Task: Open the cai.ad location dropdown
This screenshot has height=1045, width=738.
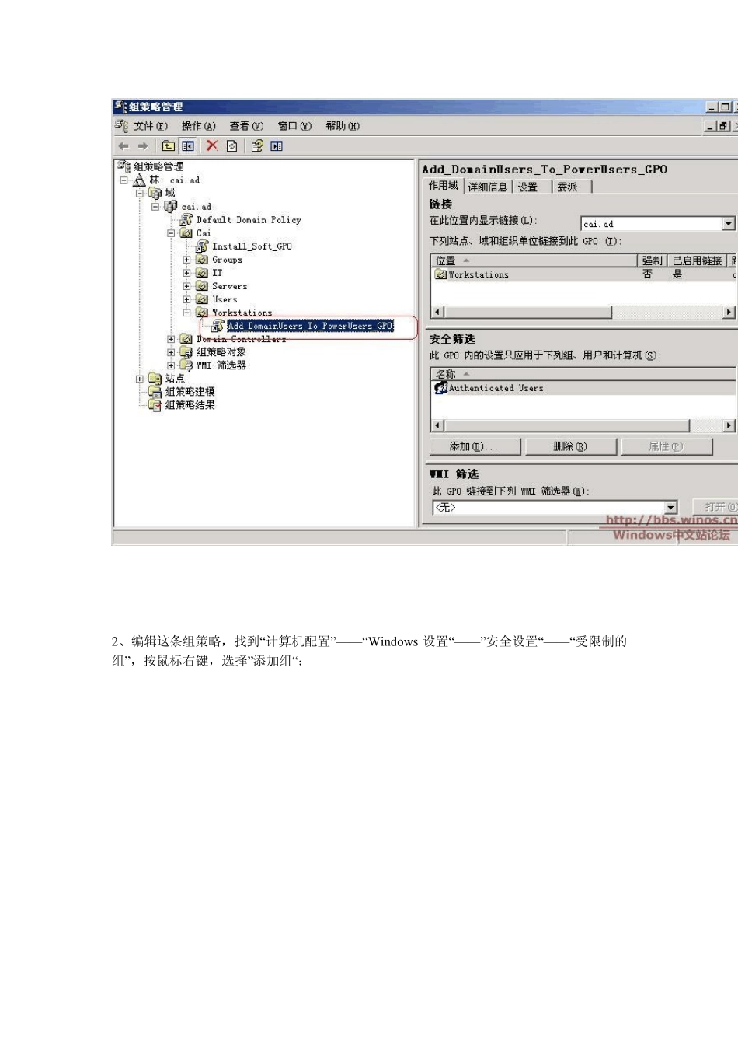Action: [728, 224]
